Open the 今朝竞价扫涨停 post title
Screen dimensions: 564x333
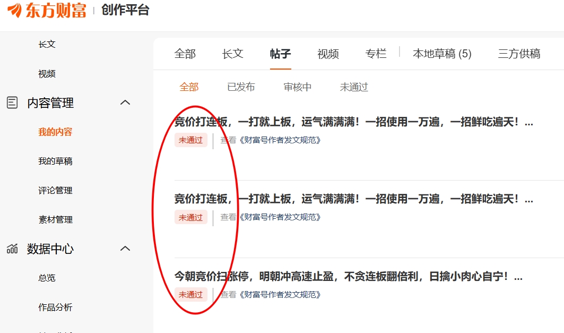point(348,276)
